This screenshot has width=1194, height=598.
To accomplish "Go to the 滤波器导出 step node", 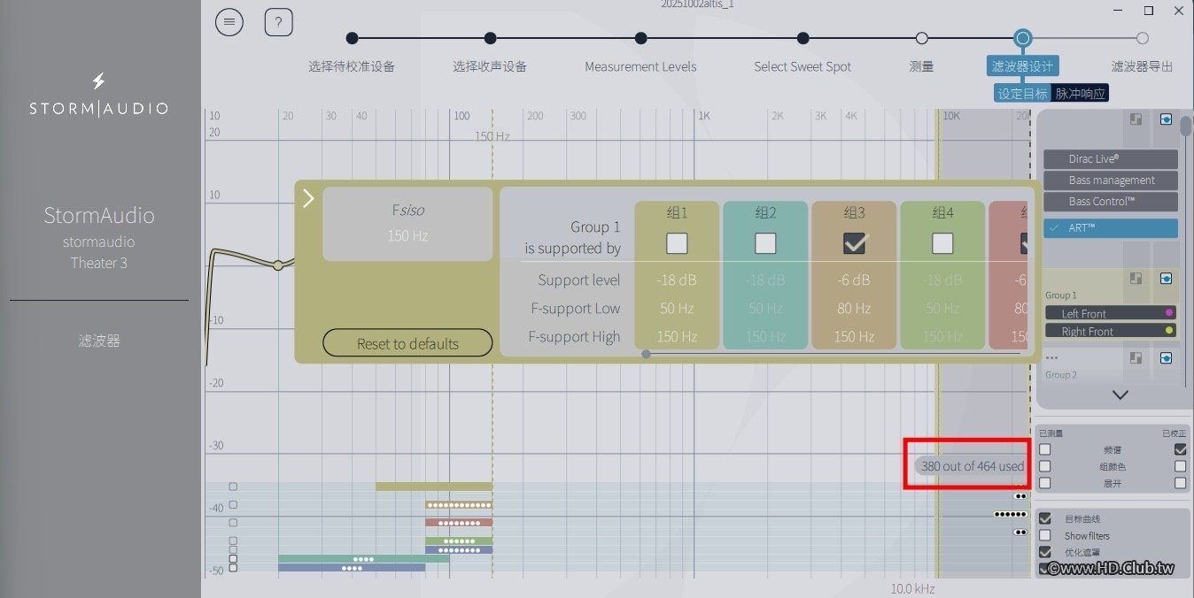I will point(1143,38).
